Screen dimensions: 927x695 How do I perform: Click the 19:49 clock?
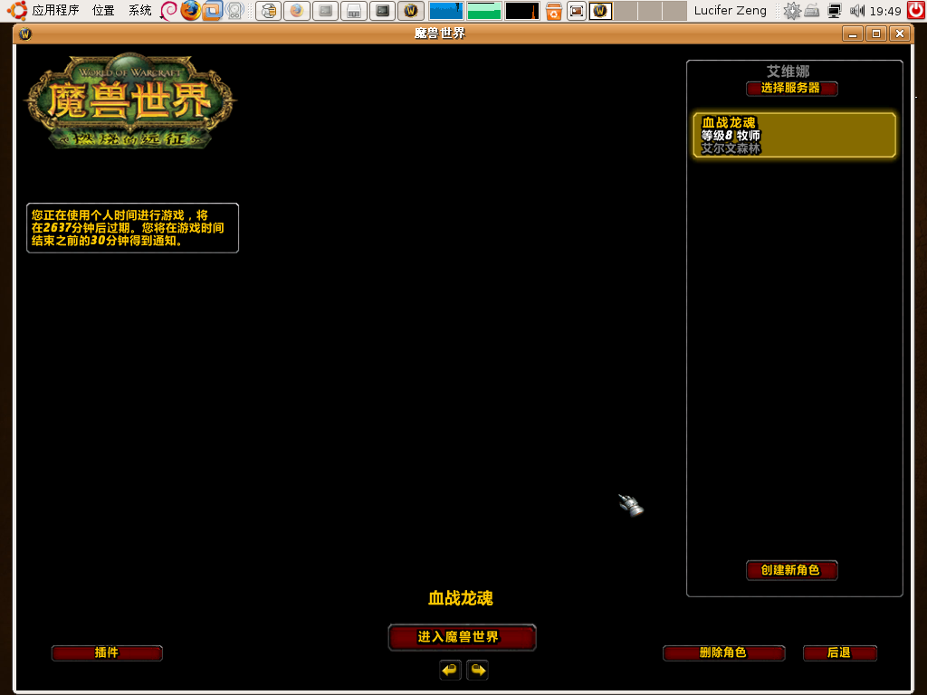tap(885, 11)
